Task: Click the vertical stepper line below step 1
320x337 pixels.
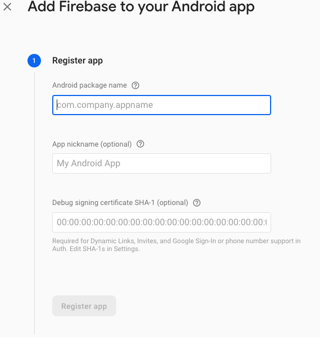Action: point(34,203)
